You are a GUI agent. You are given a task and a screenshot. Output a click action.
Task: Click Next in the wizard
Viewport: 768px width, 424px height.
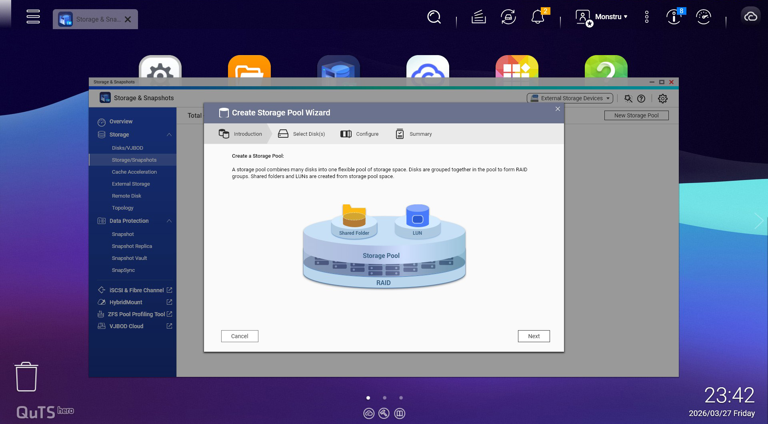pyautogui.click(x=534, y=336)
